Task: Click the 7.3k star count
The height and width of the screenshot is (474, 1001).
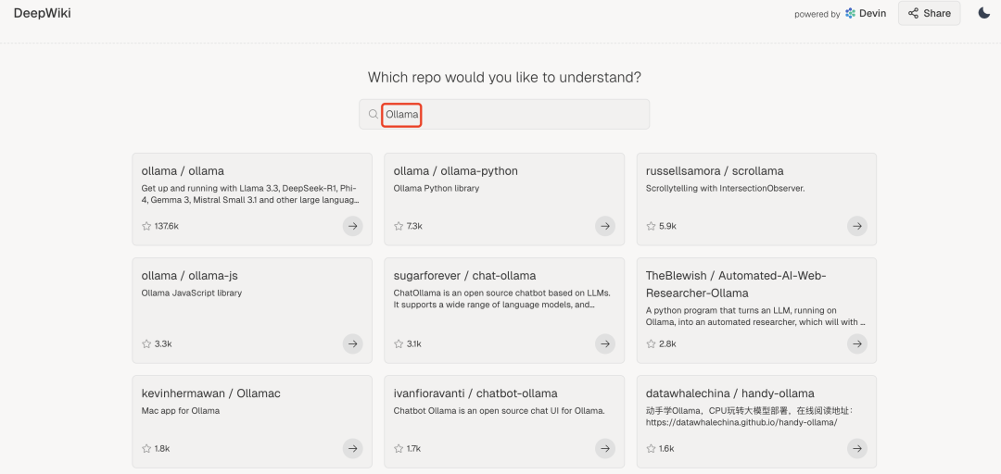Action: (414, 226)
